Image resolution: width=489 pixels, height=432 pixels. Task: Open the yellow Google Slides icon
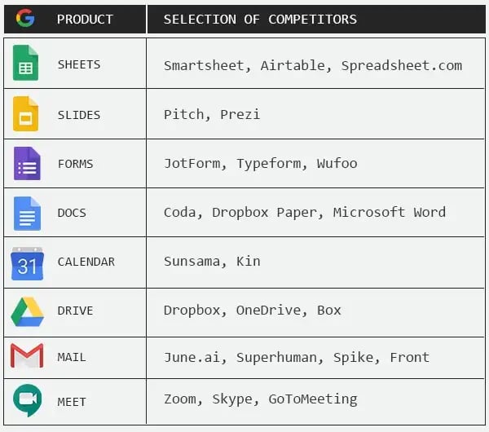pyautogui.click(x=25, y=114)
